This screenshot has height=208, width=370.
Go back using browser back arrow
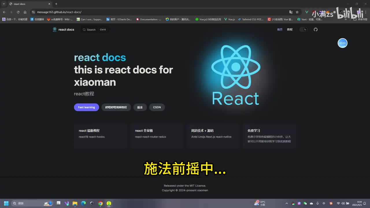(4, 12)
